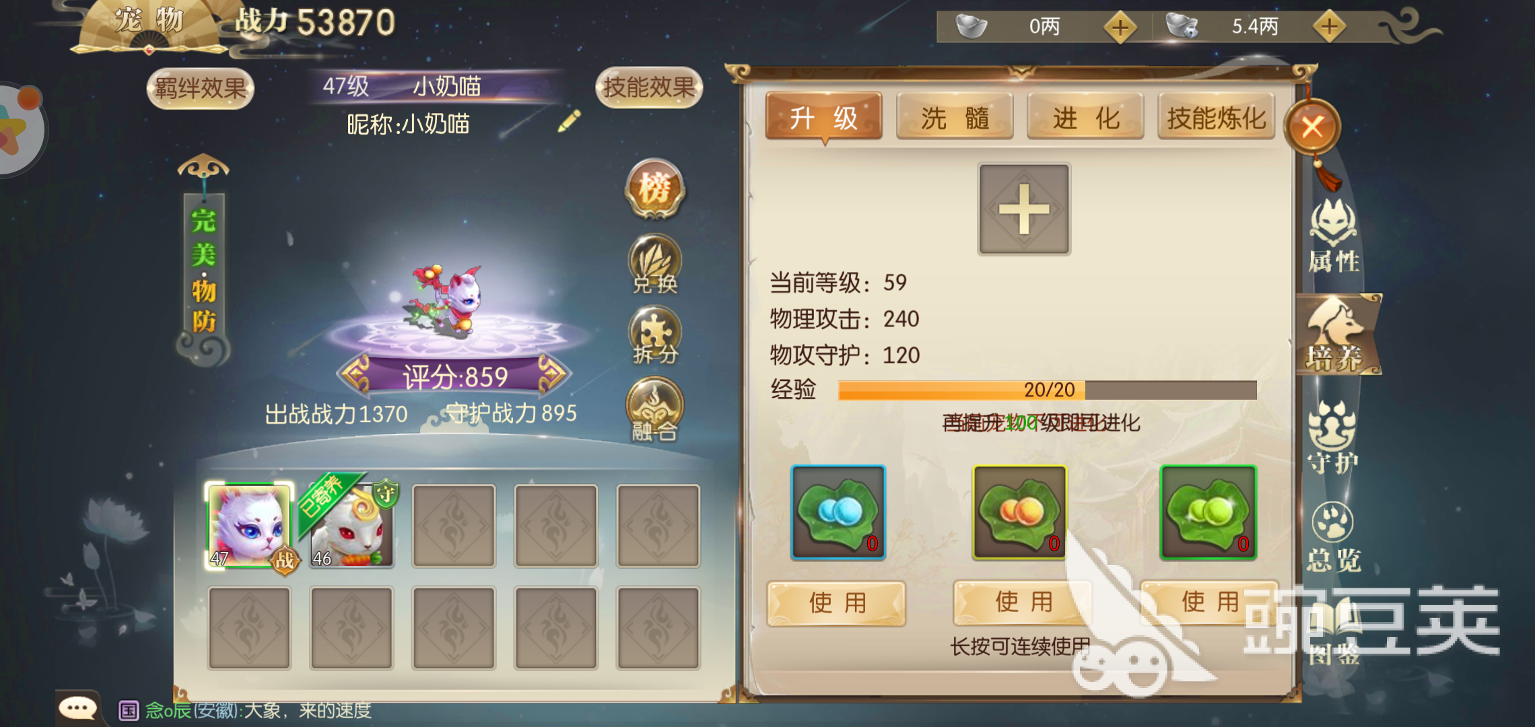Click the experience progress bar
The image size is (1535, 727).
[1048, 390]
